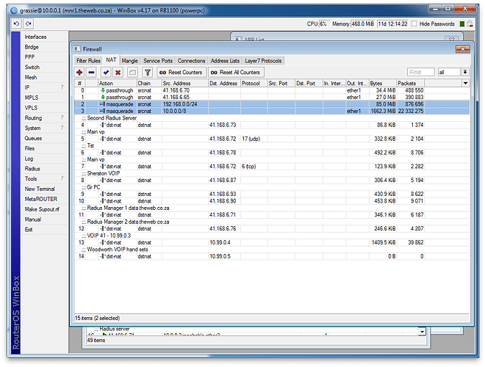This screenshot has width=485, height=367.
Task: Open VPLS menu item
Action: [44, 108]
